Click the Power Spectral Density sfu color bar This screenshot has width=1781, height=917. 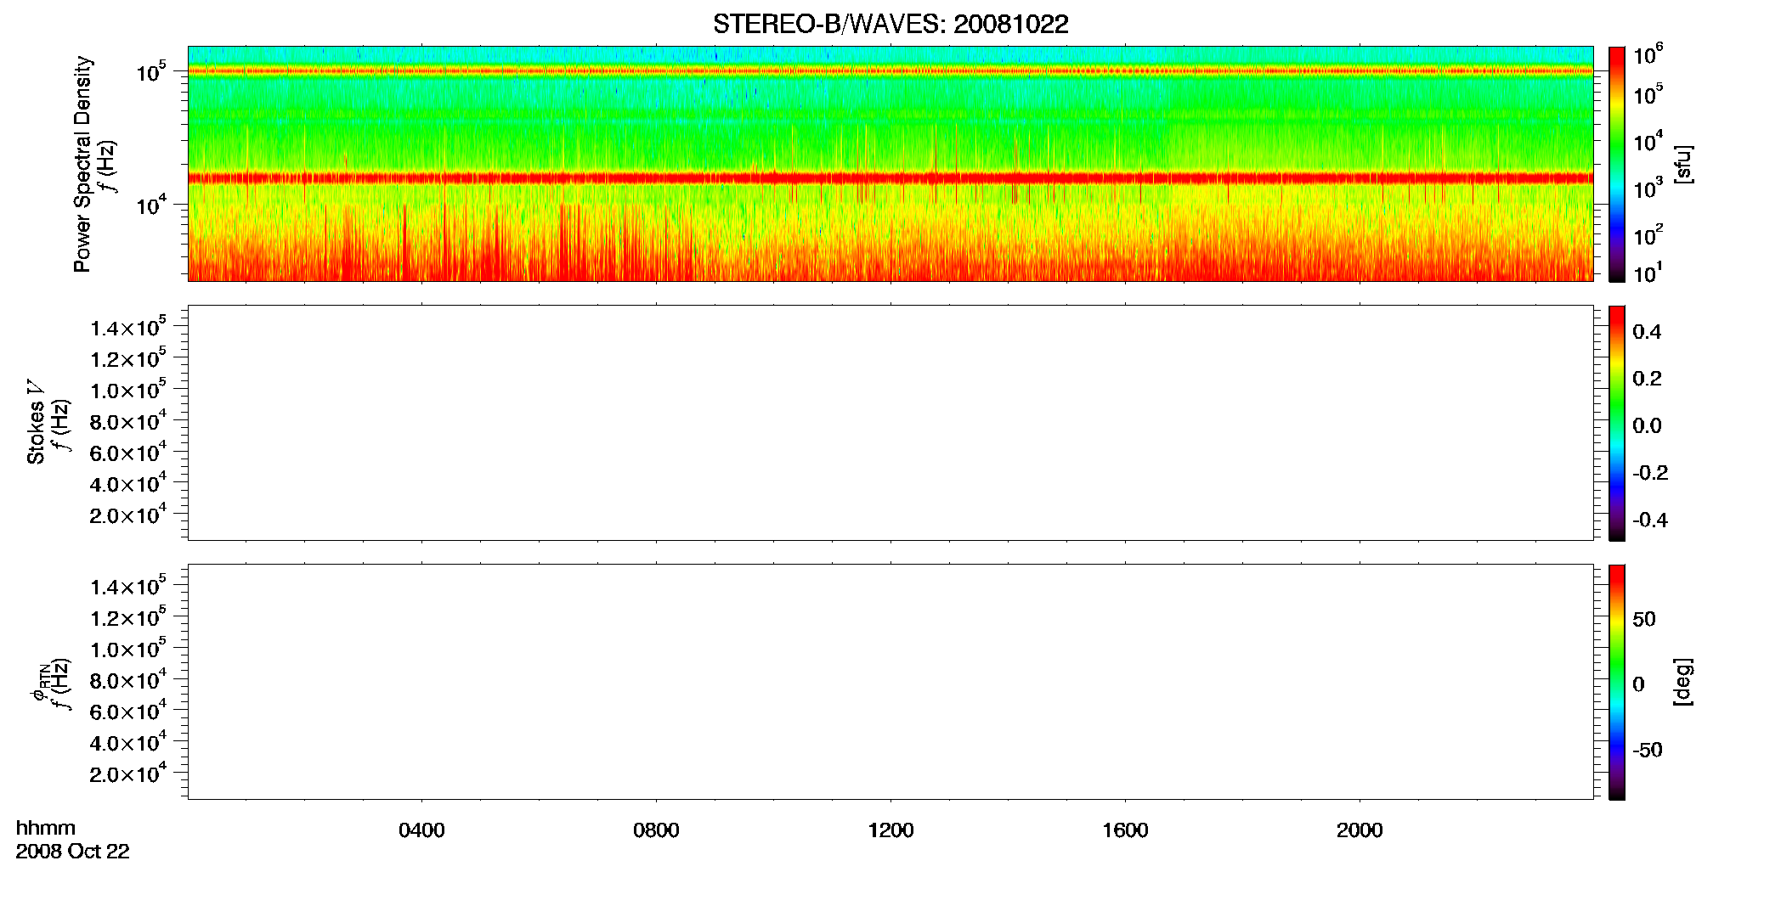tap(1616, 164)
